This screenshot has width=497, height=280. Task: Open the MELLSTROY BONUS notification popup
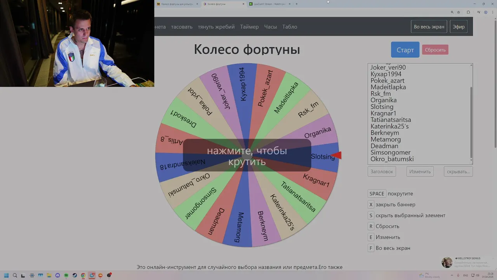[468, 262]
